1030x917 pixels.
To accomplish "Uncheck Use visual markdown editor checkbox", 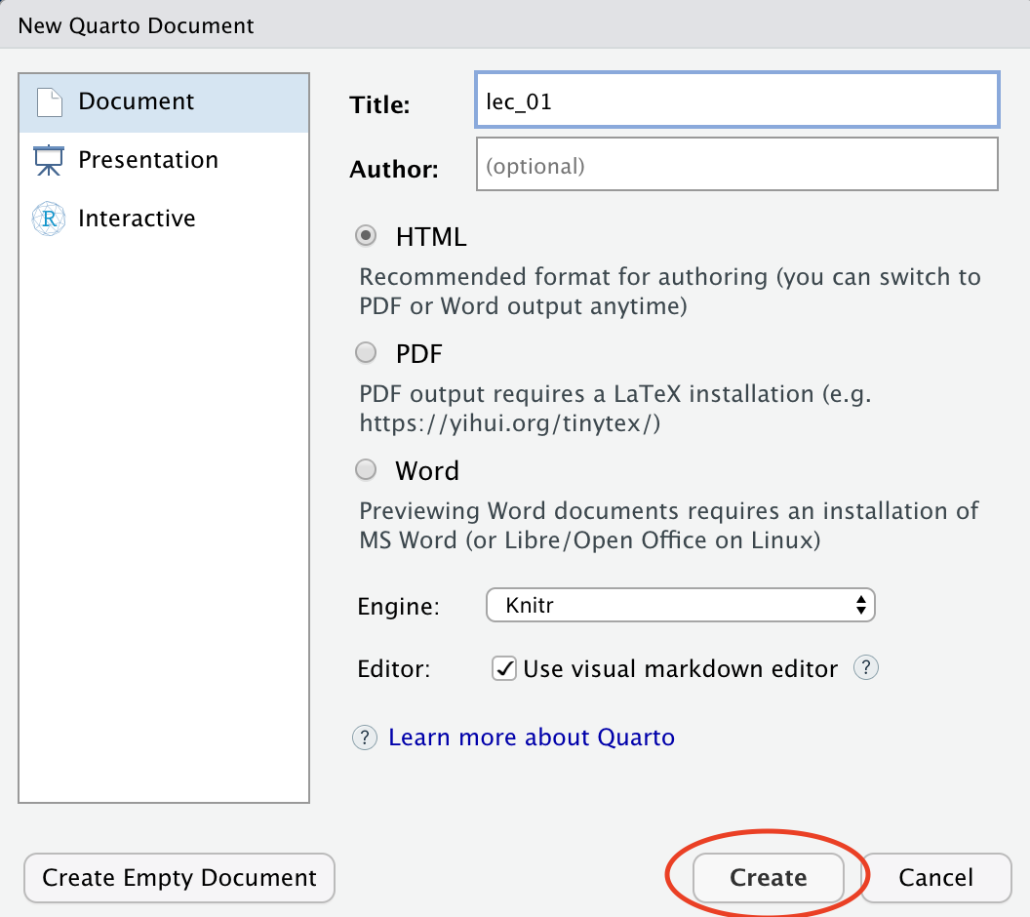I will point(504,669).
